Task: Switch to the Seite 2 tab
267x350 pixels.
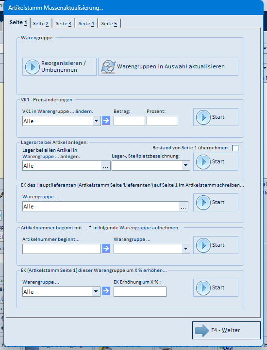Action: coord(41,23)
